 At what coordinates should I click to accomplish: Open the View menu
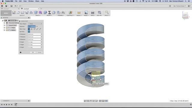click(x=25, y=1)
